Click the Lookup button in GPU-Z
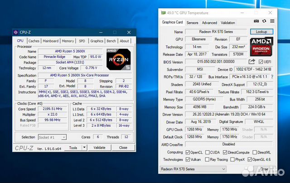Viewport: 290px width, 183px height. 261,32
